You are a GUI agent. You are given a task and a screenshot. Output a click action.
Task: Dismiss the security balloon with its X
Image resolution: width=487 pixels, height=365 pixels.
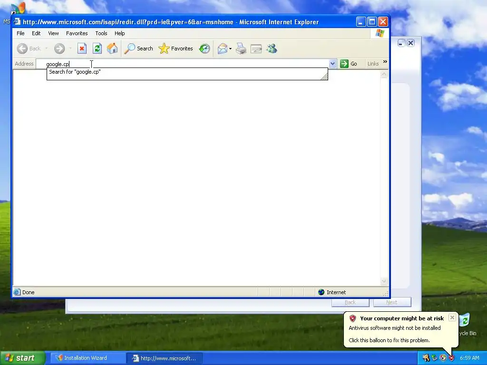click(452, 317)
